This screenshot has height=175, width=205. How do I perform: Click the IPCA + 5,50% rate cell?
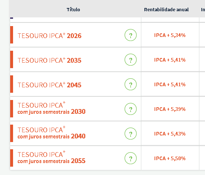pos(170,158)
